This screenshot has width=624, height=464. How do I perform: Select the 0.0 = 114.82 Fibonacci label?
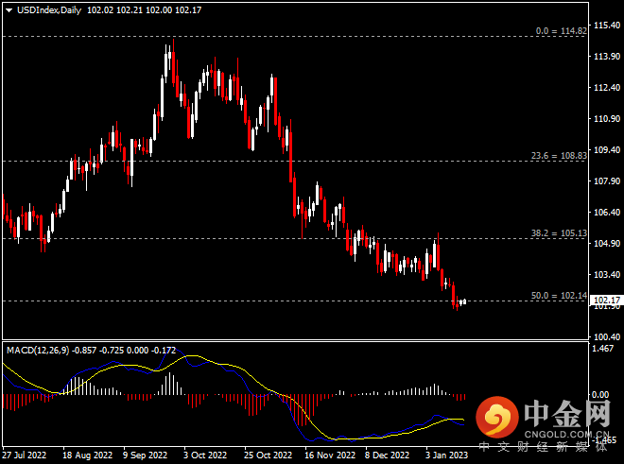point(562,31)
